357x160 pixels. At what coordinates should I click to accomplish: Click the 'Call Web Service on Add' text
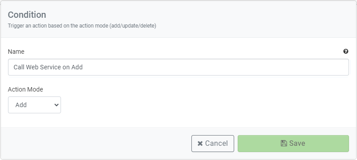[48, 67]
